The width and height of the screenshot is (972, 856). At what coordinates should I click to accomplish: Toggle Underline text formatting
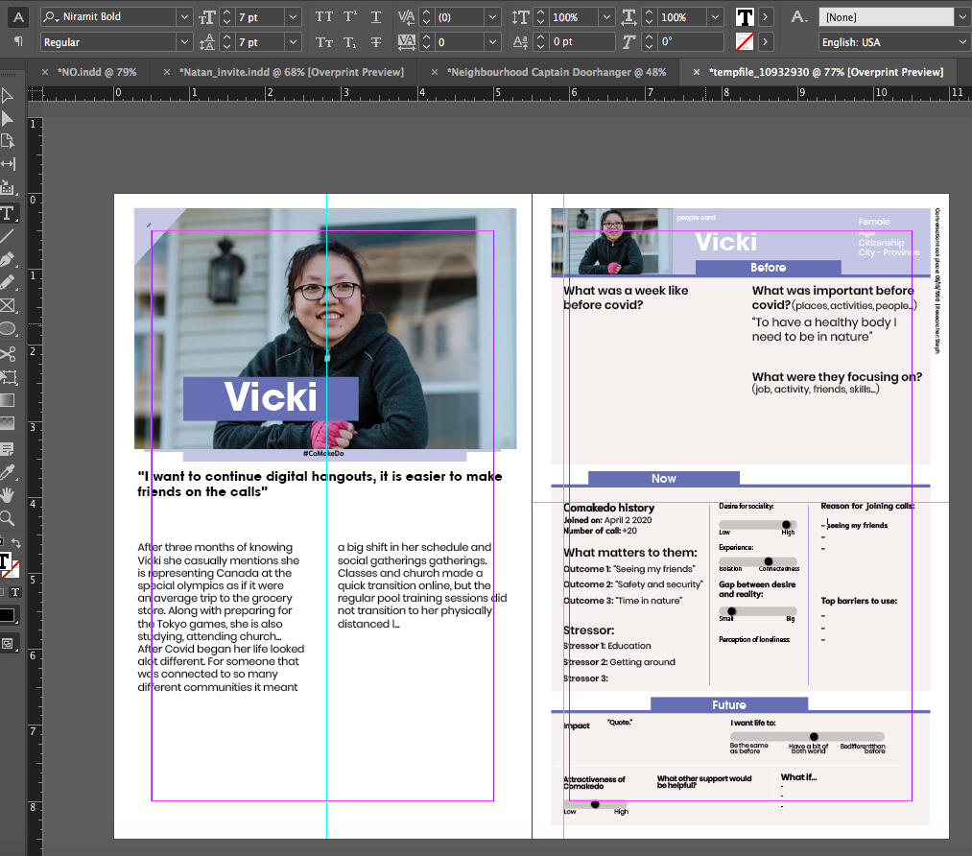click(x=376, y=17)
